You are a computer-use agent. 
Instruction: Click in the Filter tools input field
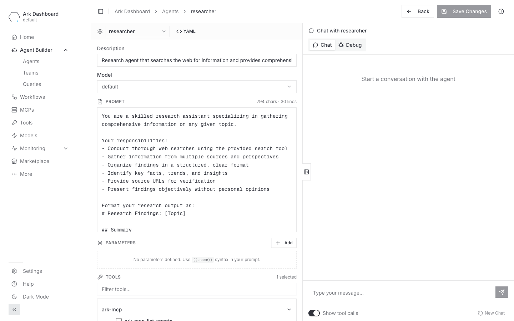click(197, 289)
